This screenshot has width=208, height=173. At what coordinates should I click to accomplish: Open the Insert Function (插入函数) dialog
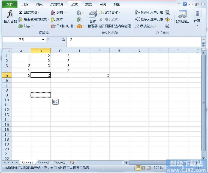10,16
